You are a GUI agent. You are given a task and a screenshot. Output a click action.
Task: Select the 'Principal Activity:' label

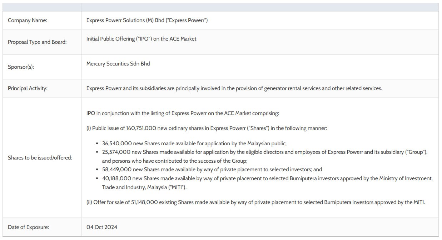coord(28,88)
